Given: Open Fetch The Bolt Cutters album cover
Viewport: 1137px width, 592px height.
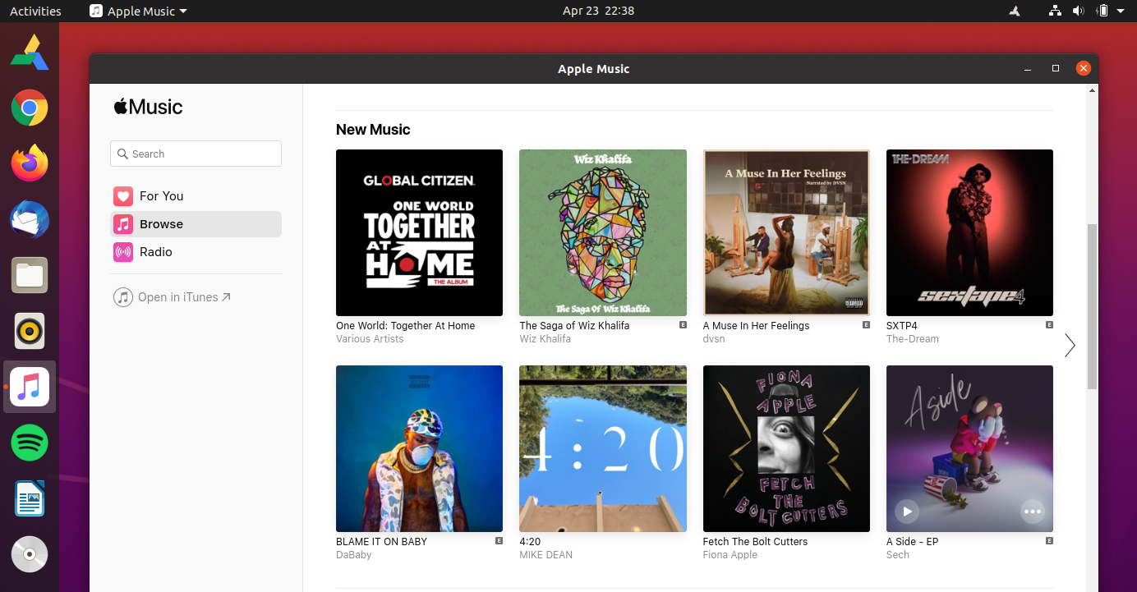Looking at the screenshot, I should (786, 448).
